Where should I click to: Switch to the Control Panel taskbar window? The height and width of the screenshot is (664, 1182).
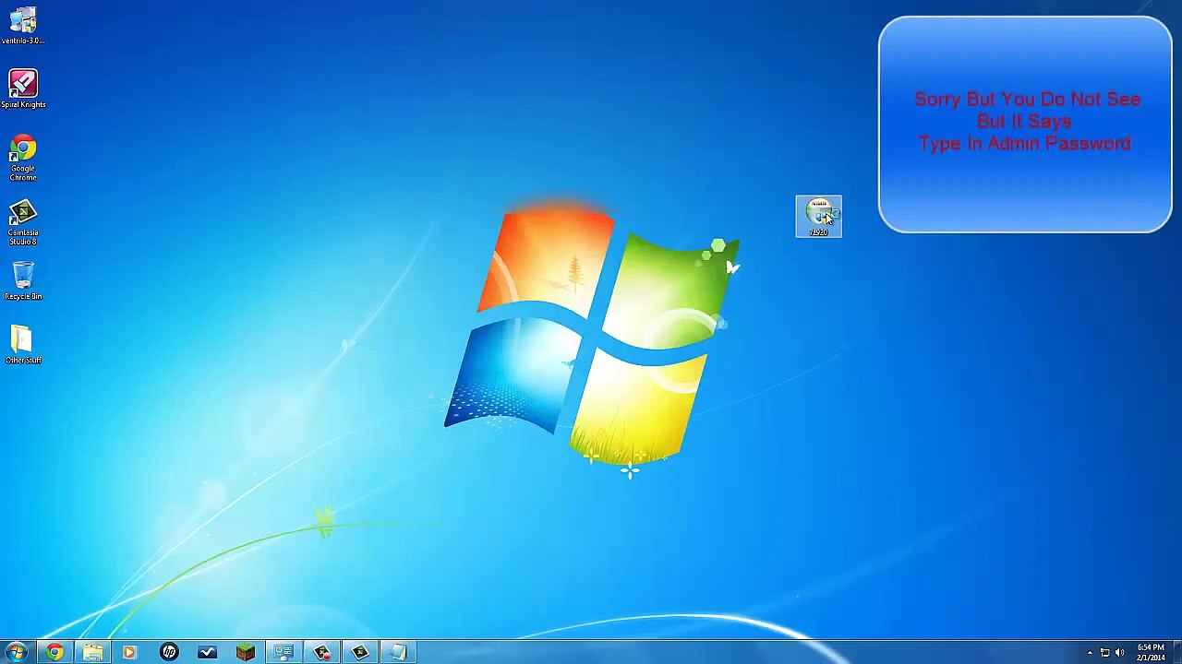(x=283, y=652)
